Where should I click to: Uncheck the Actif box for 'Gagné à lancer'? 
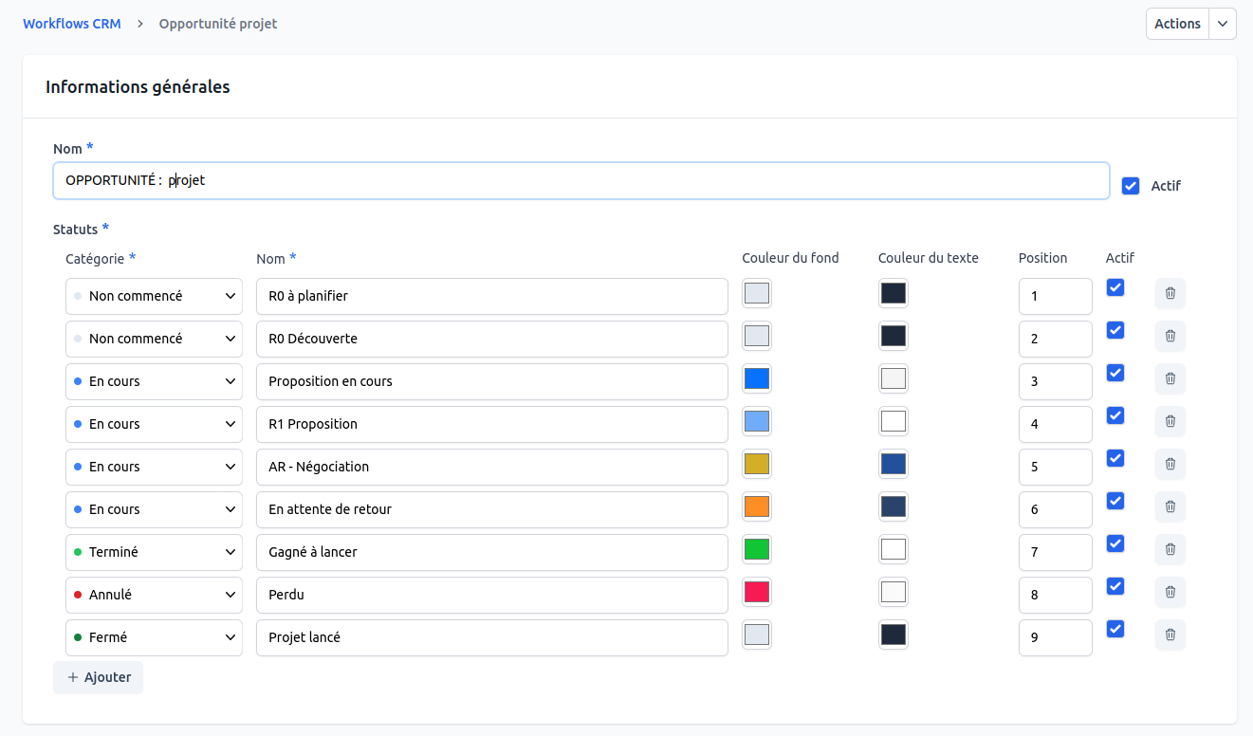coord(1115,543)
